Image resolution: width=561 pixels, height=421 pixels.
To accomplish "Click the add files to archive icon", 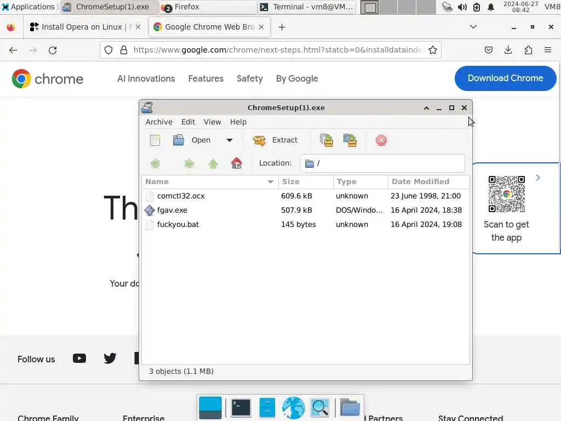I will pos(327,140).
